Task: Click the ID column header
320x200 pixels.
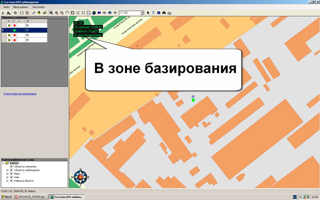Action: point(36,21)
